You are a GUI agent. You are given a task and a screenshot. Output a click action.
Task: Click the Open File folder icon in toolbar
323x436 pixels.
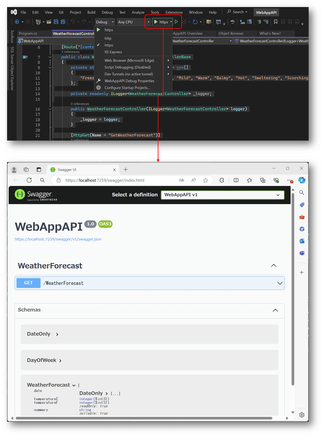49,22
